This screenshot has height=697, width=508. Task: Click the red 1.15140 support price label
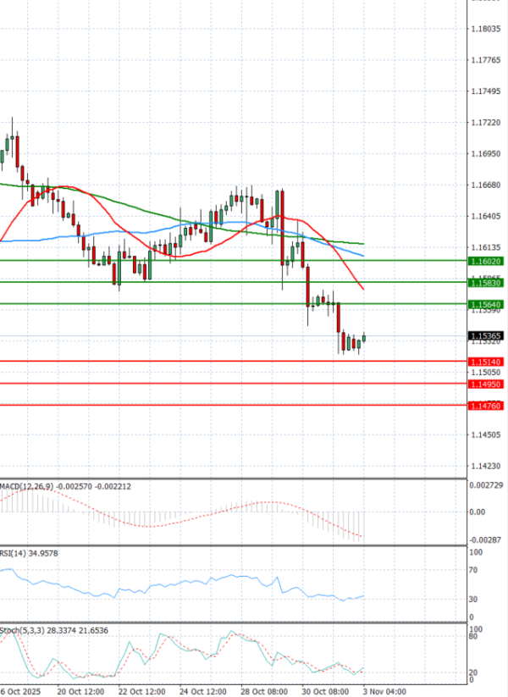(x=486, y=362)
